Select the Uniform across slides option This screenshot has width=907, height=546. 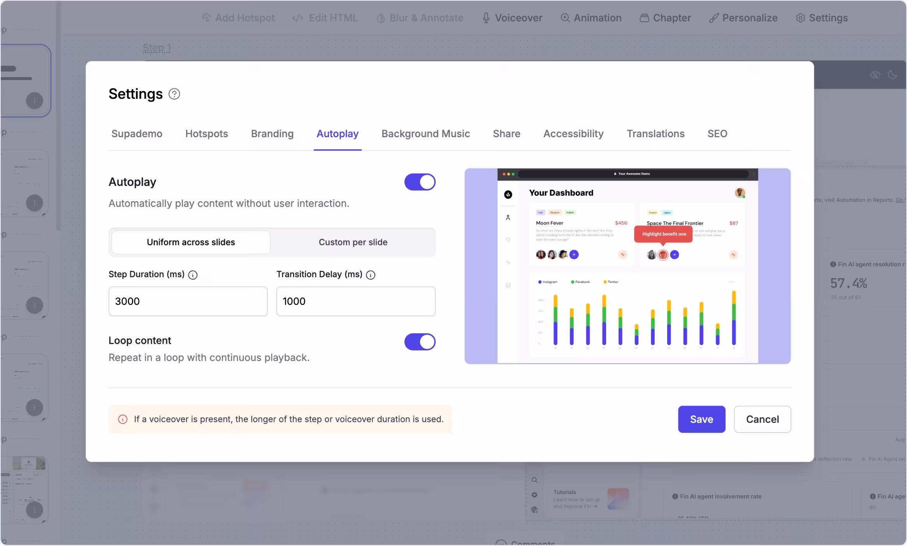coord(191,242)
